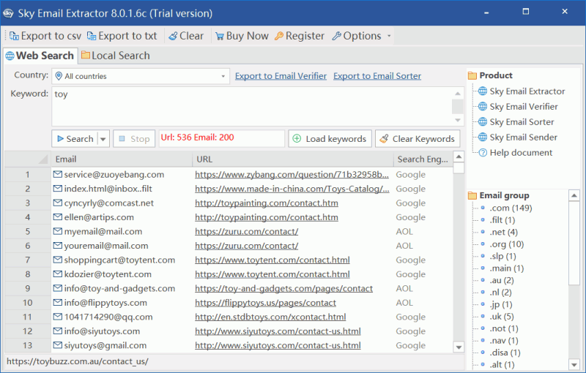Open the flippytoys.us contact link
This screenshot has height=373, width=586.
[265, 303]
